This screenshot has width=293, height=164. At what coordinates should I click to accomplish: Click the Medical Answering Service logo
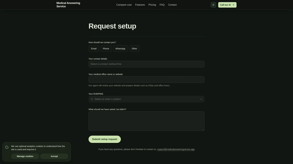[68, 5]
